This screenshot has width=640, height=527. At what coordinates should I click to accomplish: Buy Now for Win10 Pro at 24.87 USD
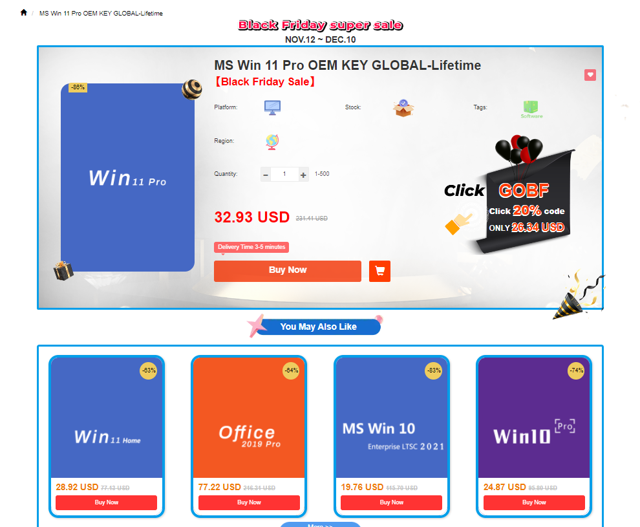pos(534,502)
